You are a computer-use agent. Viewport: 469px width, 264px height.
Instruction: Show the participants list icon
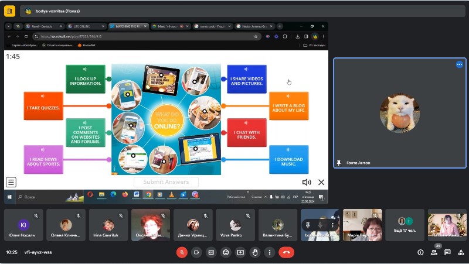click(x=434, y=252)
